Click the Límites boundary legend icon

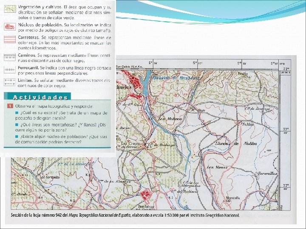point(10,82)
